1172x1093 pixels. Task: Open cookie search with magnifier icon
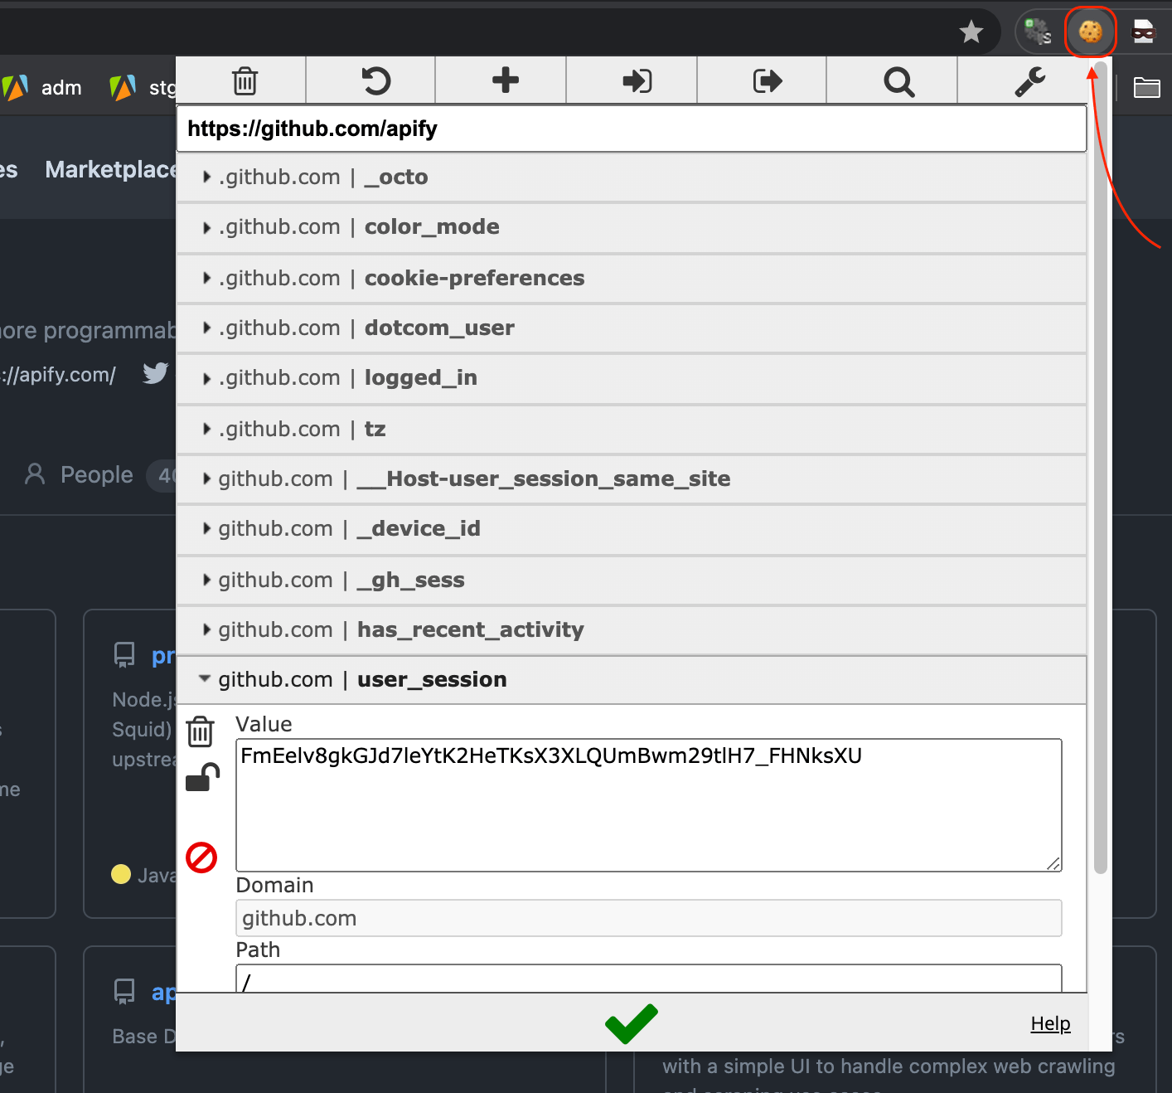[x=898, y=81]
